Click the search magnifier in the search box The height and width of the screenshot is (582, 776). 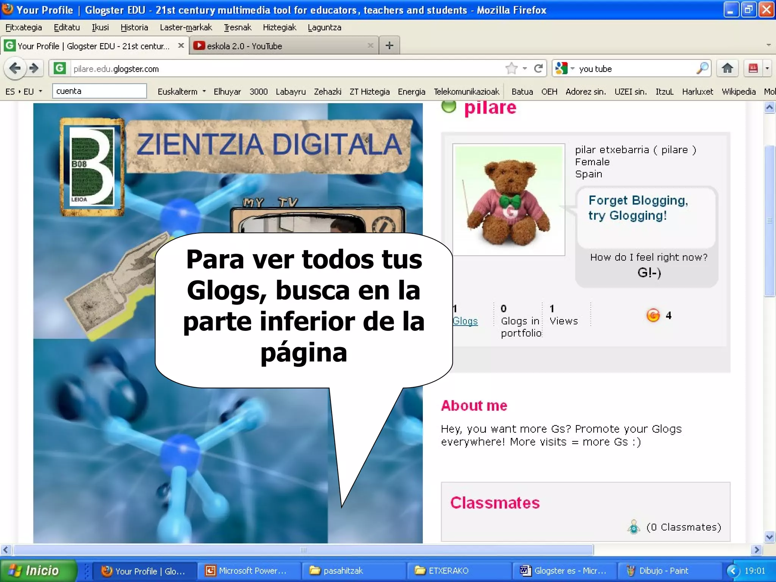pos(702,69)
